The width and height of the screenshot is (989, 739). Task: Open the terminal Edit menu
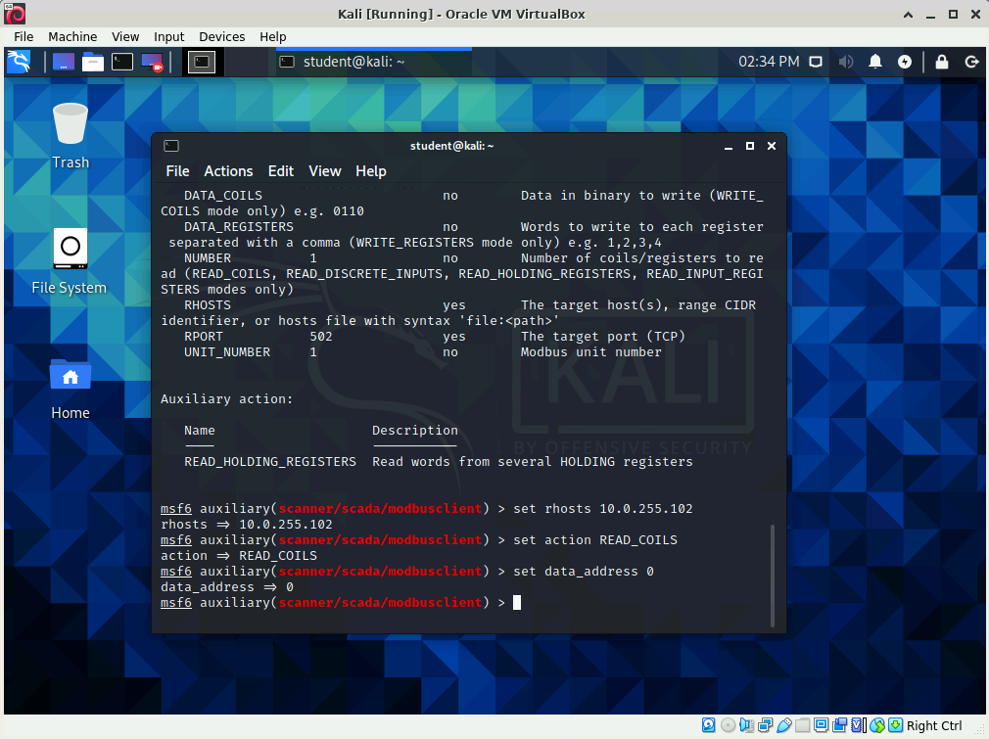[x=281, y=171]
